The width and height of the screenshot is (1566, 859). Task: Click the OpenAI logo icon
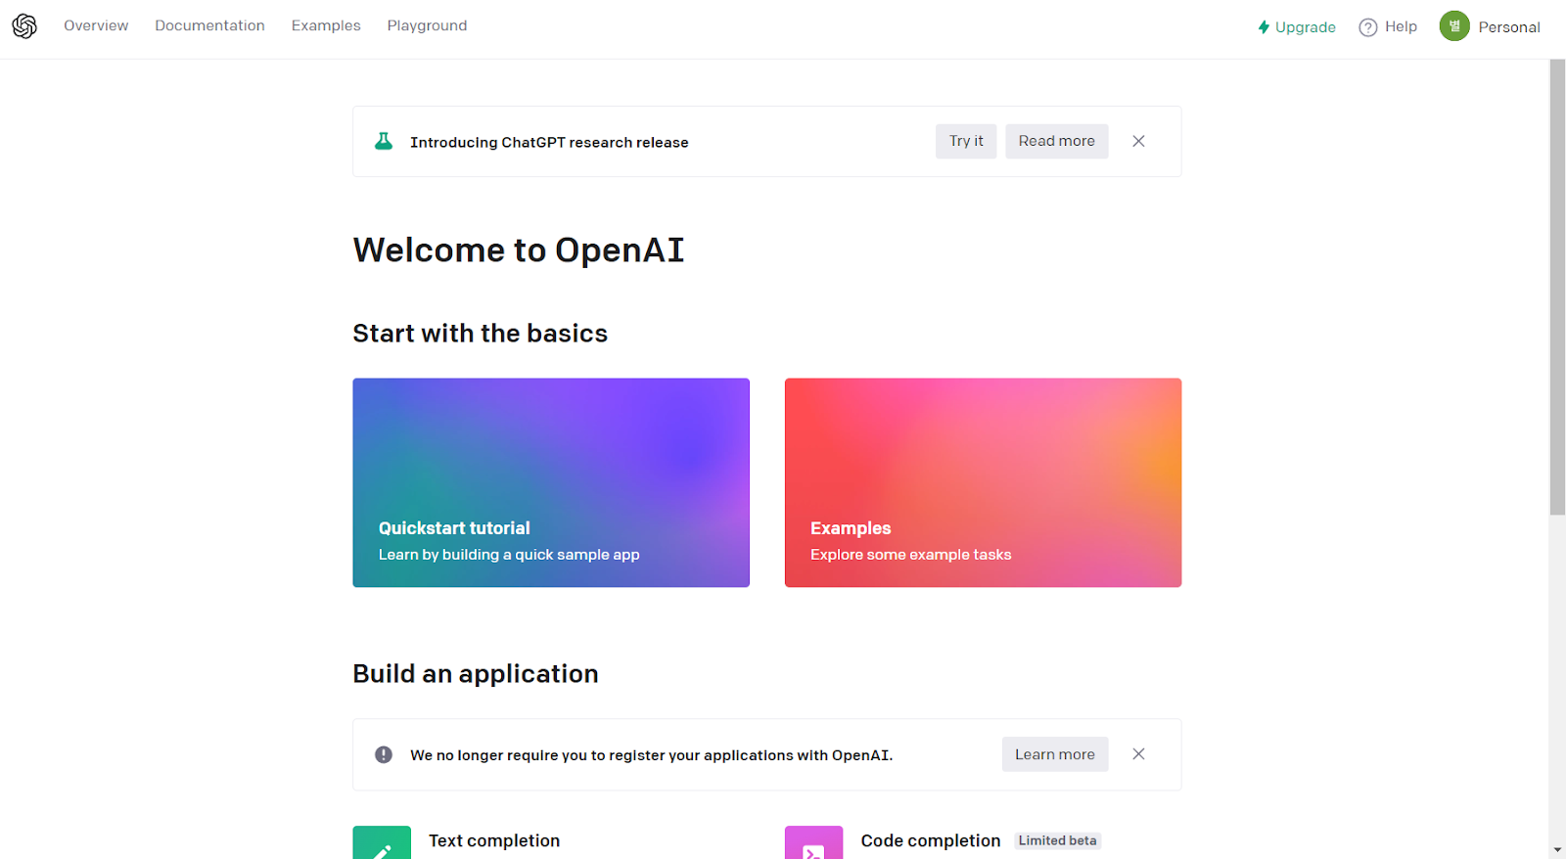(24, 26)
